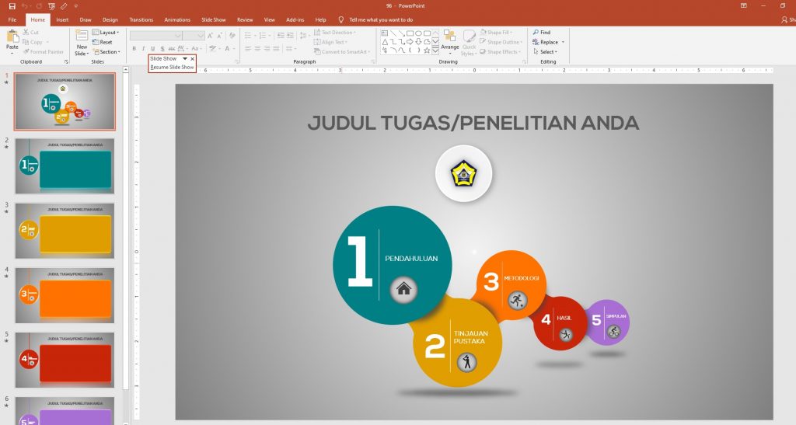This screenshot has height=425, width=796.
Task: Open the Section dropdown
Action: (106, 52)
